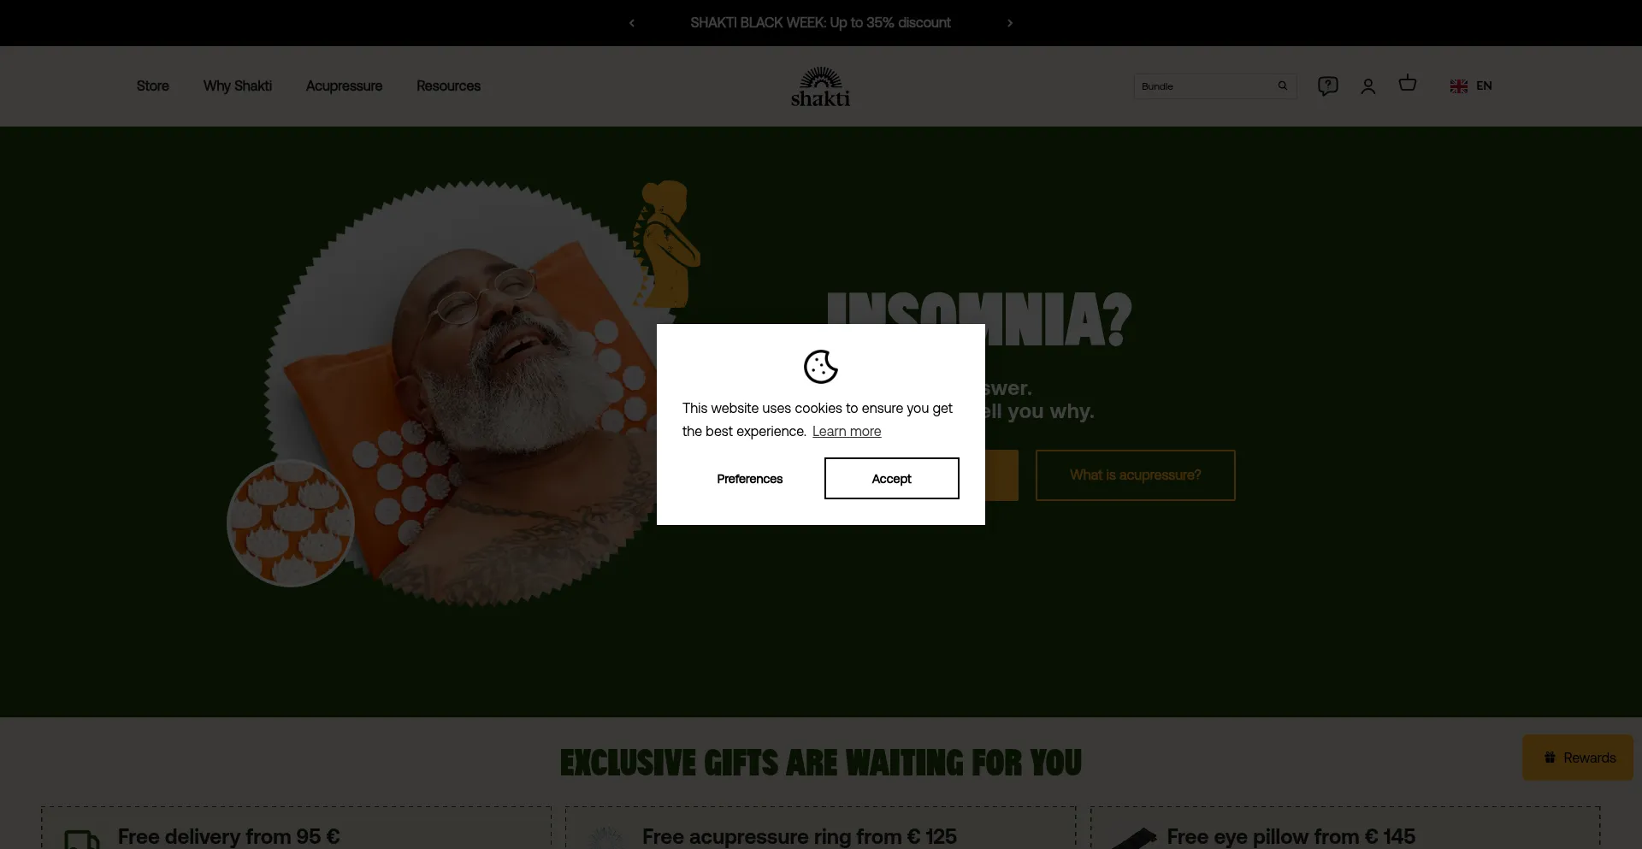Click the Shakti logo
Screen dimensions: 1642x849
[820, 86]
